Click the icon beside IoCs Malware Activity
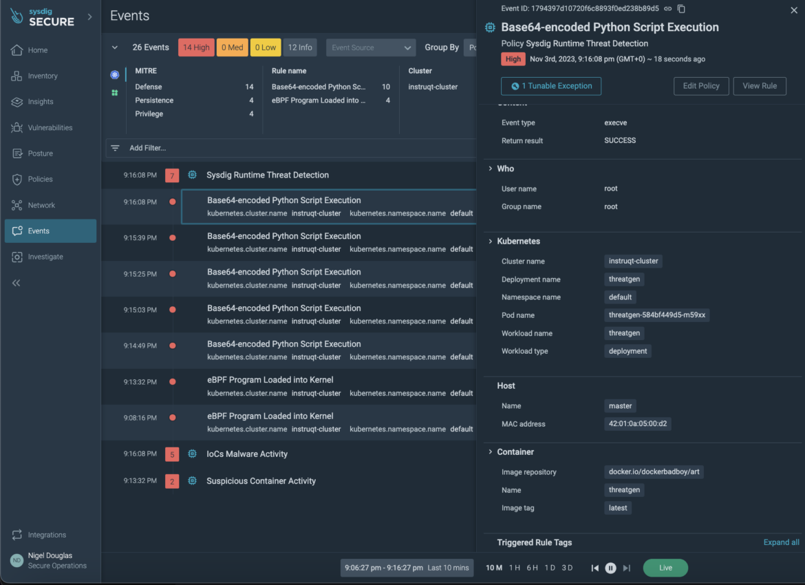This screenshot has height=585, width=805. click(192, 454)
